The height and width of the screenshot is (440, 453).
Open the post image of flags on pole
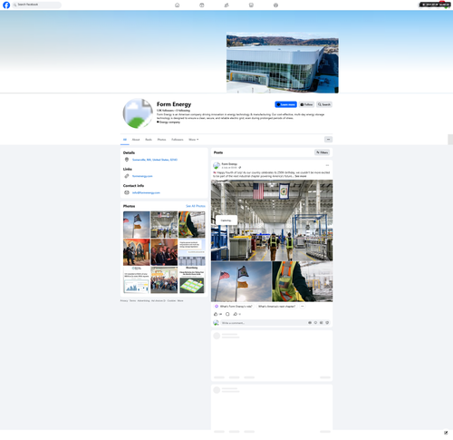tap(241, 281)
